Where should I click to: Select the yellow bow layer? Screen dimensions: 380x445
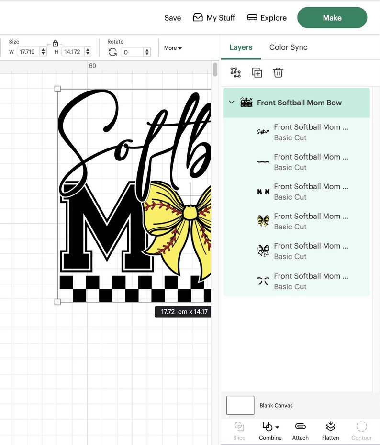296,221
